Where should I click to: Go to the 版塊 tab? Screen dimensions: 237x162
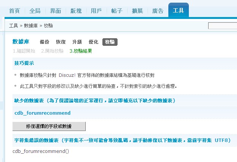pos(76,11)
